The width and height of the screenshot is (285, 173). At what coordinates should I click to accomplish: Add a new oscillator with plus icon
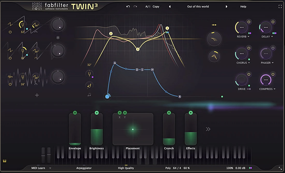click(37, 95)
